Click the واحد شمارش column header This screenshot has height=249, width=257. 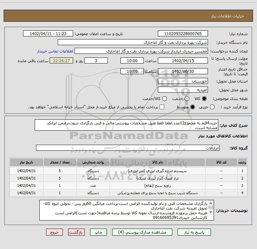[93, 162]
